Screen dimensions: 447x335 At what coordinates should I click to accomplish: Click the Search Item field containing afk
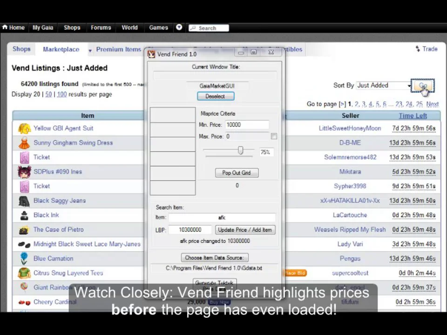222,218
